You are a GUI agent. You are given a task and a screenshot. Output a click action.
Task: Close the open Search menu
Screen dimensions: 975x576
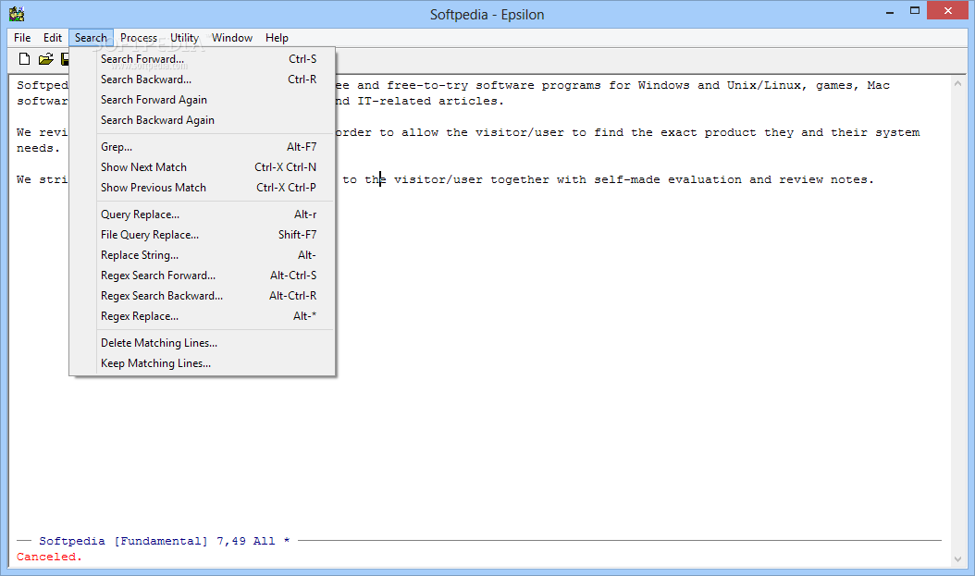pos(91,38)
